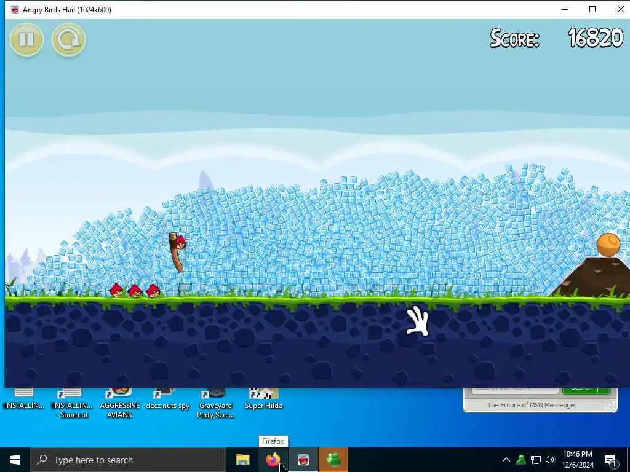This screenshot has height=472, width=630.
Task: Launch Firefox from the taskbar
Action: coord(273,460)
